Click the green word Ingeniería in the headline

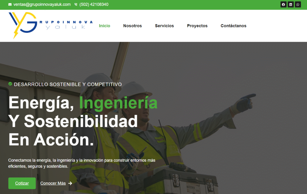tap(118, 103)
